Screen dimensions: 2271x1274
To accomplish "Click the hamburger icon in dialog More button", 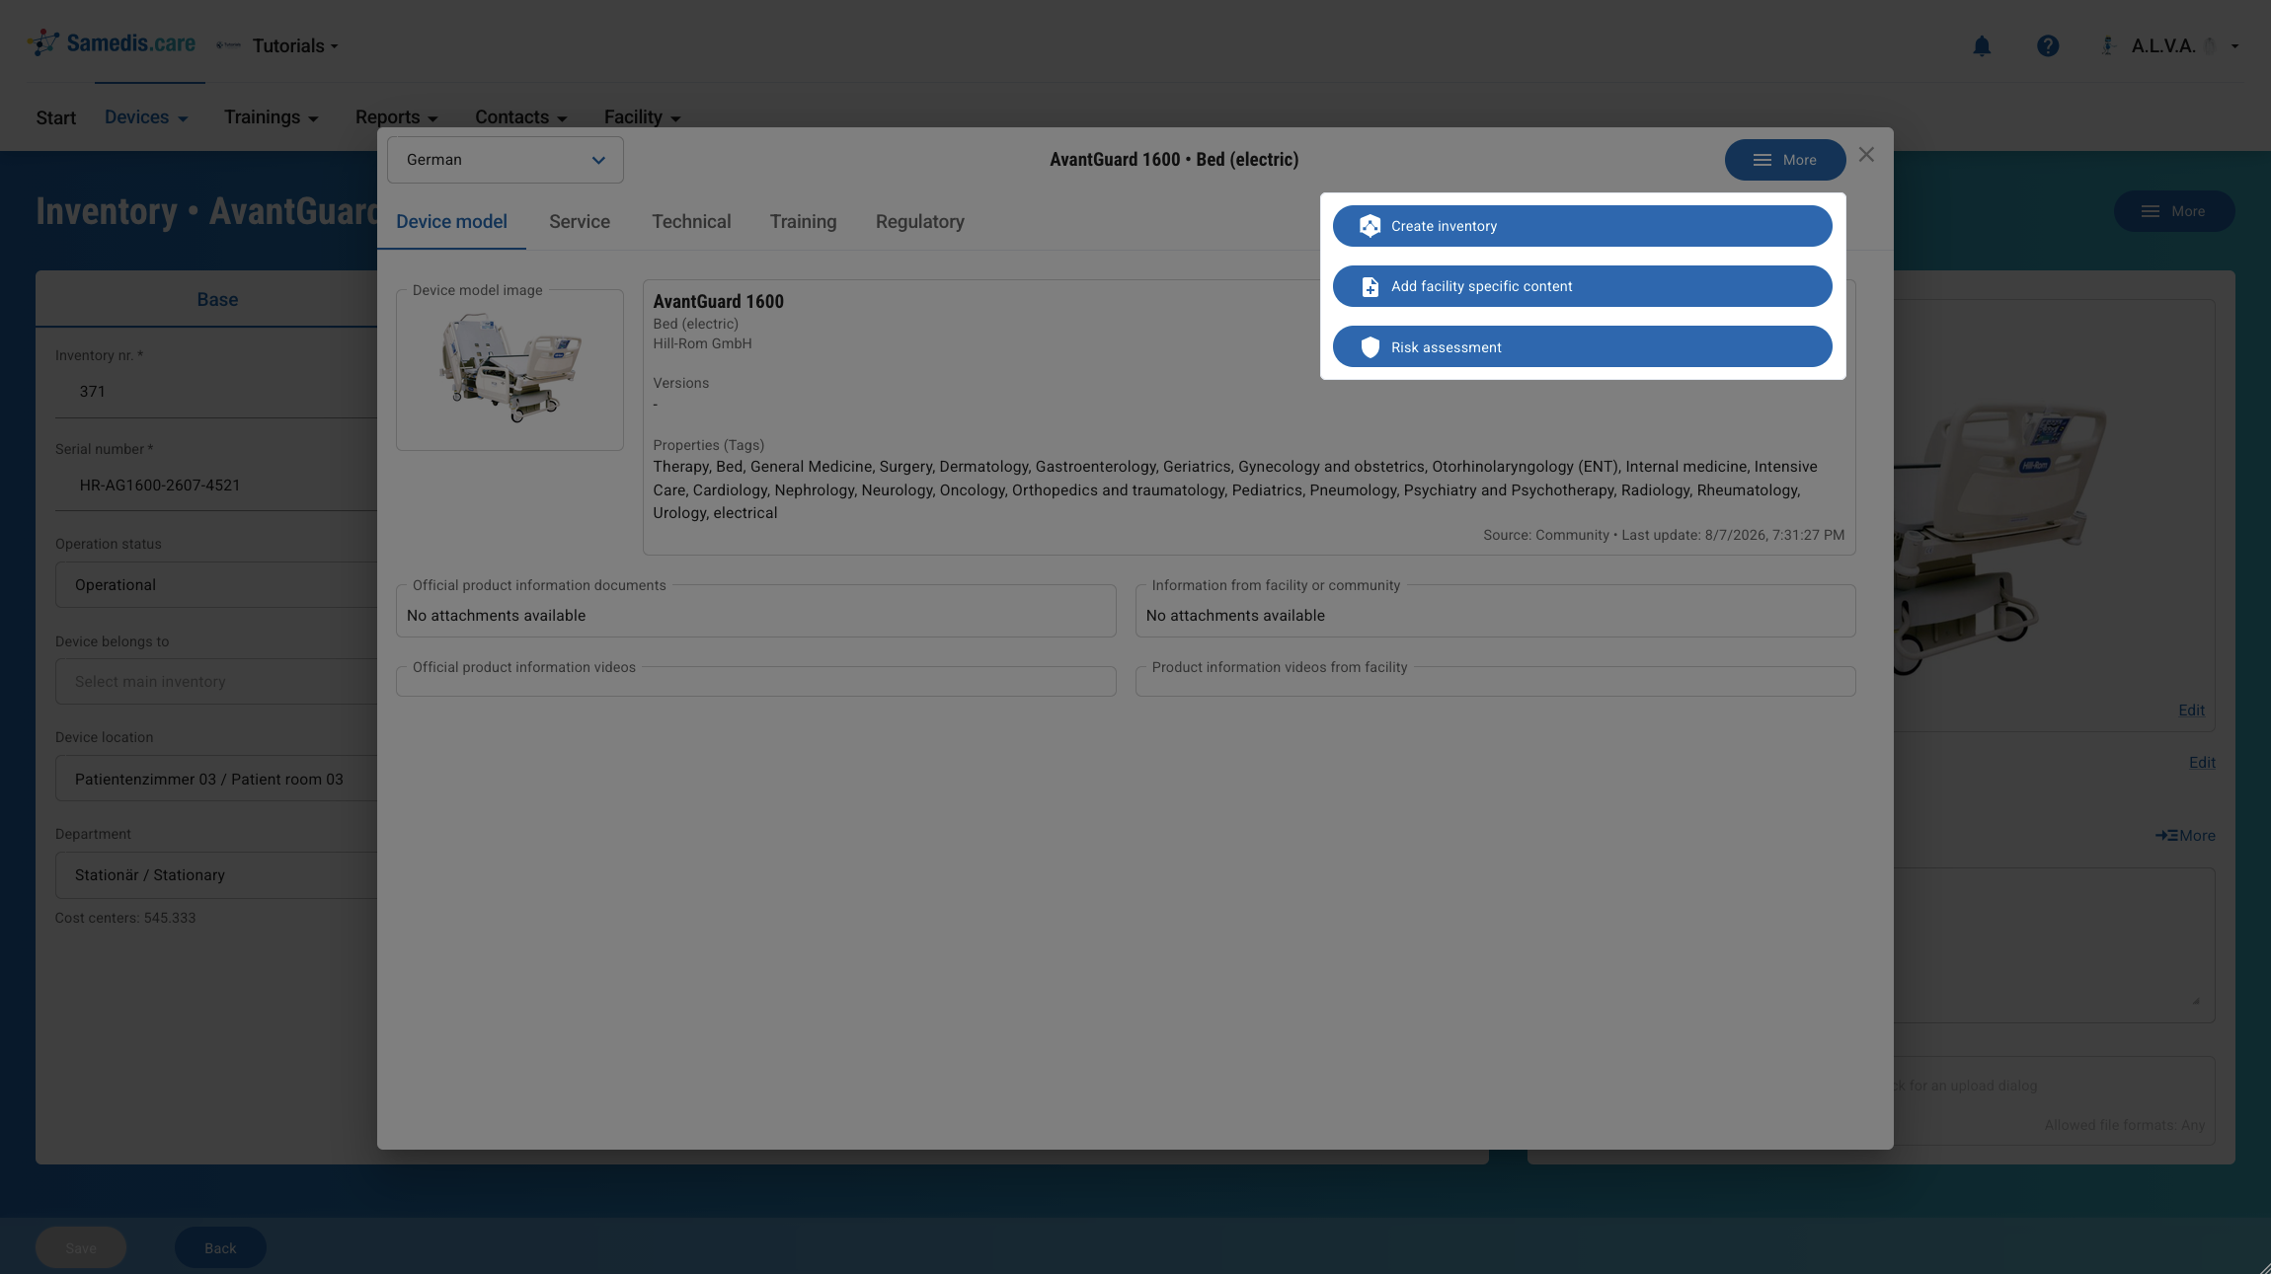I will [1762, 160].
